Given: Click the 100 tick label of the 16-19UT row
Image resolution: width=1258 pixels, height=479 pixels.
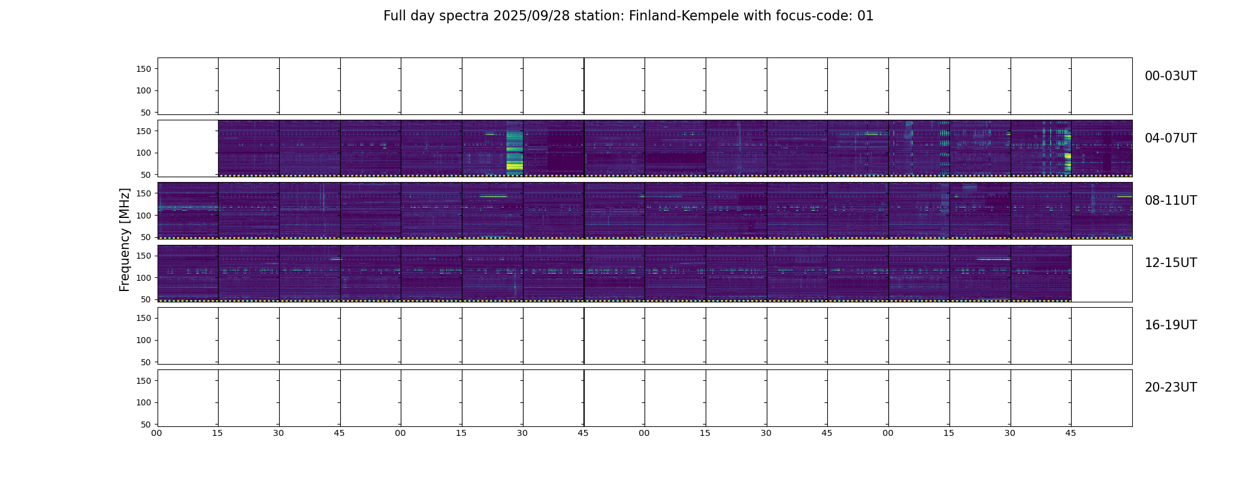Looking at the screenshot, I should [144, 340].
